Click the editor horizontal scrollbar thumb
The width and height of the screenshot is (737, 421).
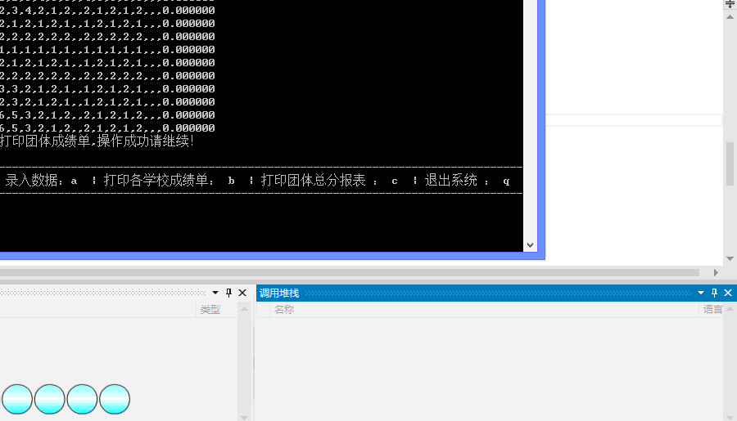350,273
